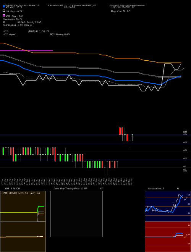
Task: Click the 0.72 price axis label
Action: pos(185,150)
